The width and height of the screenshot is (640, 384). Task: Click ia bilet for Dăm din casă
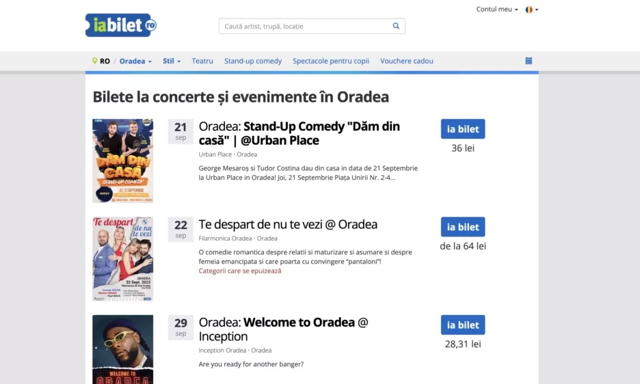pyautogui.click(x=463, y=129)
